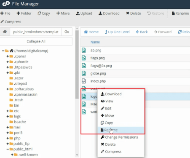Click the toolbar Download button
Viewport: 190px width, 158px height.
(109, 13)
